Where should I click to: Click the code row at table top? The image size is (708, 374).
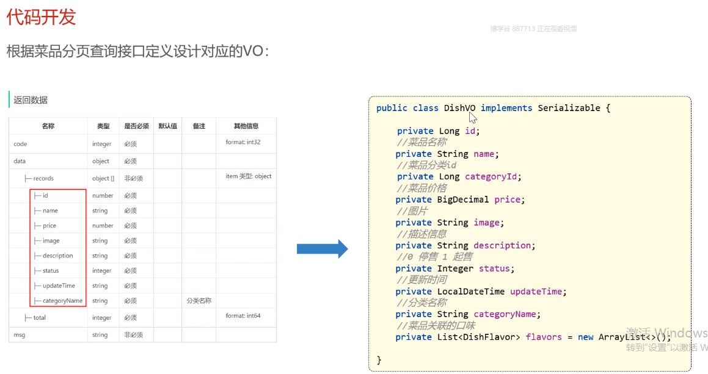(21, 144)
